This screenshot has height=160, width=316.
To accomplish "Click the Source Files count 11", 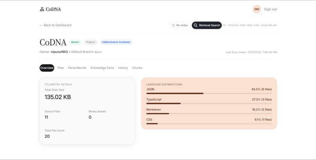I will point(46,117).
